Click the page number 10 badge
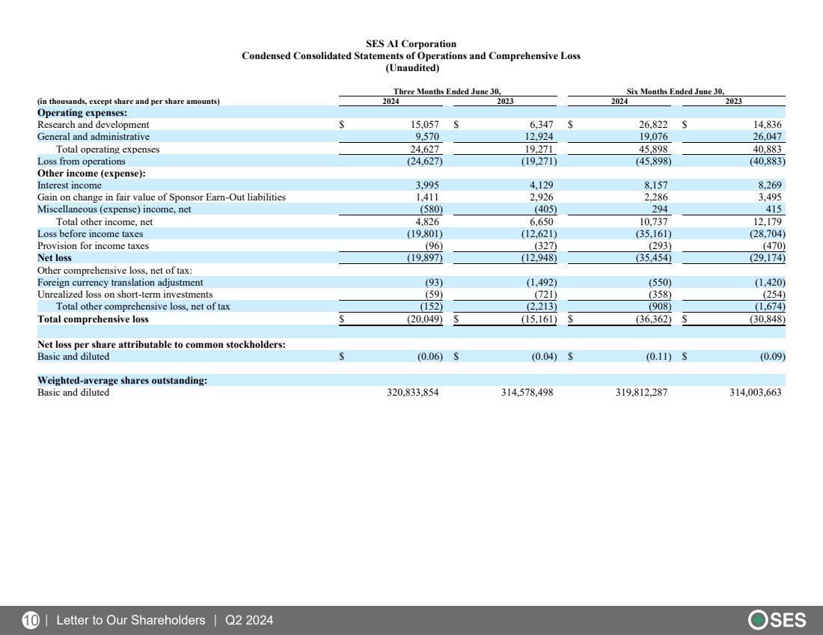This screenshot has height=635, width=823. click(31, 620)
